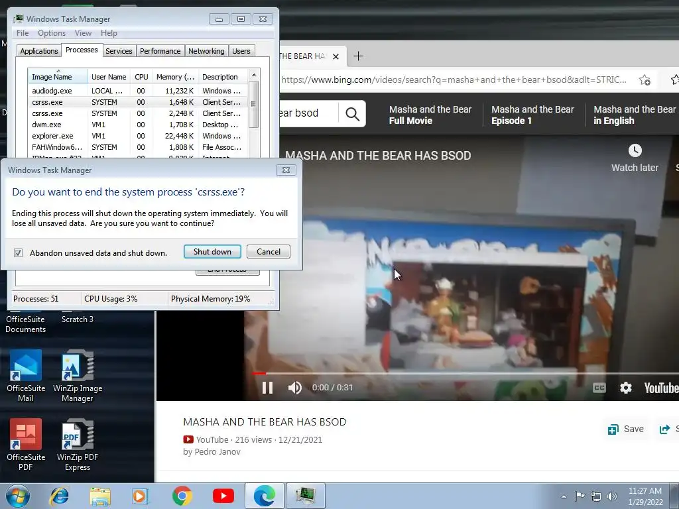Switch to the Performance tab
Image resolution: width=679 pixels, height=509 pixels.
(160, 51)
